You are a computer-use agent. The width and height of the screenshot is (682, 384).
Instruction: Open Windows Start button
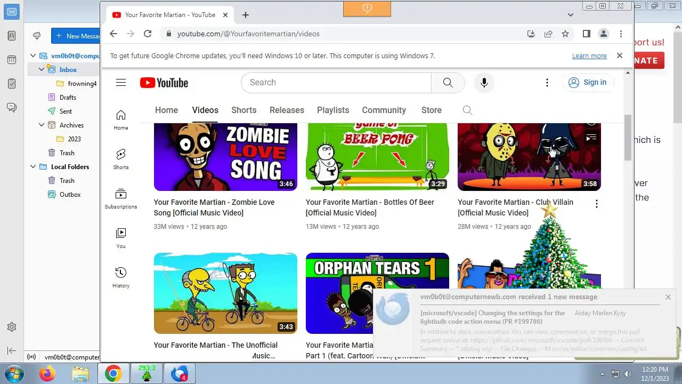[x=14, y=373]
